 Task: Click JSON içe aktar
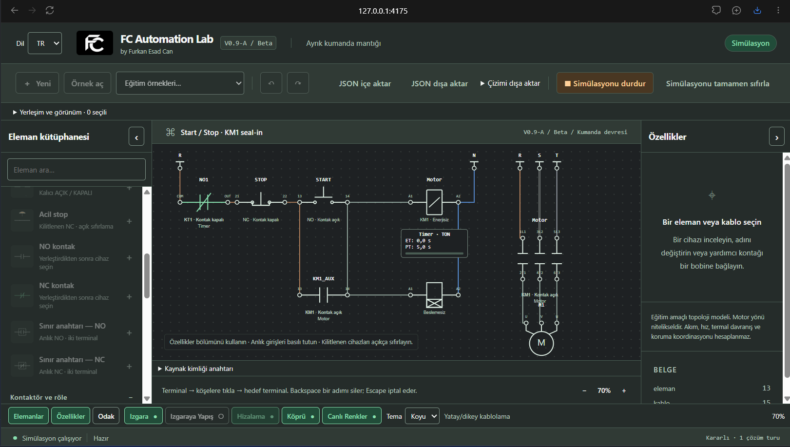click(365, 83)
